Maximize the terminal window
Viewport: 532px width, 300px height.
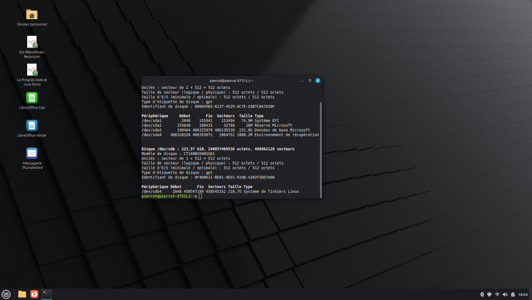click(x=310, y=80)
